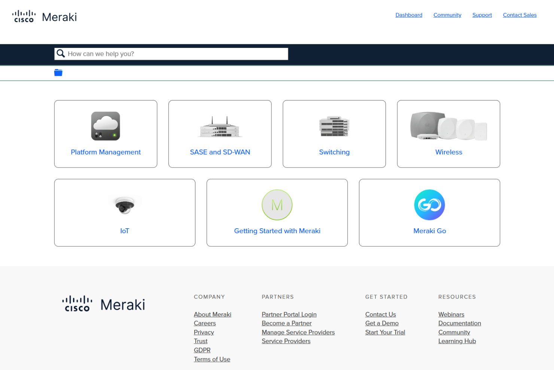This screenshot has height=370, width=554.
Task: Open the Dashboard link in header
Action: [x=409, y=15]
